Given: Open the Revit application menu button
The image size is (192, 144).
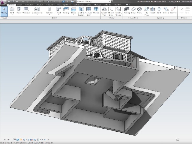Looking at the screenshot, I should 3,3.
